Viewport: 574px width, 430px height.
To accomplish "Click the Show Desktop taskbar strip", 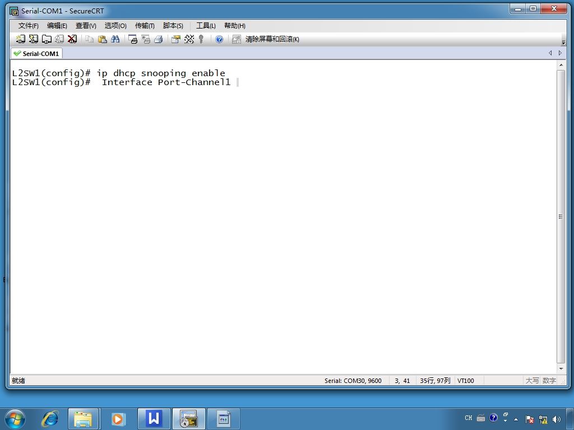I will pyautogui.click(x=570, y=419).
